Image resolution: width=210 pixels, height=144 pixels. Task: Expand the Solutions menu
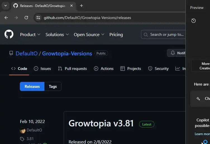coord(57,35)
